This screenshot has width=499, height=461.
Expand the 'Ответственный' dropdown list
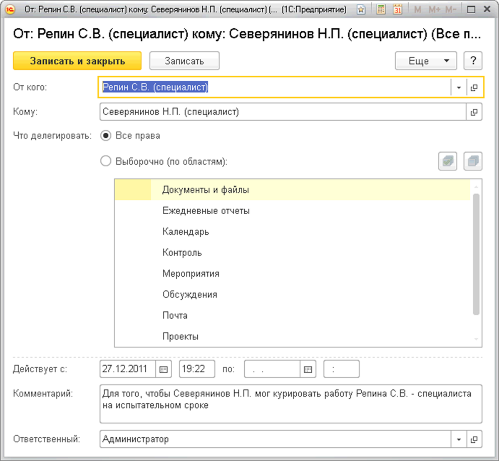point(459,439)
